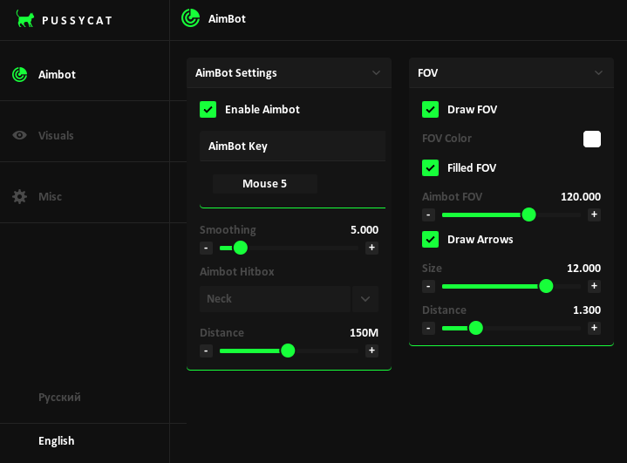Disable the Enable Aimbot checkbox
627x463 pixels.
click(208, 109)
